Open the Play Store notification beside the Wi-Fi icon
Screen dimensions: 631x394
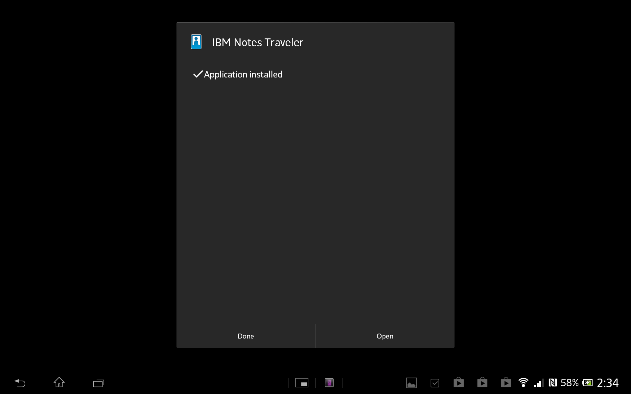click(x=506, y=383)
